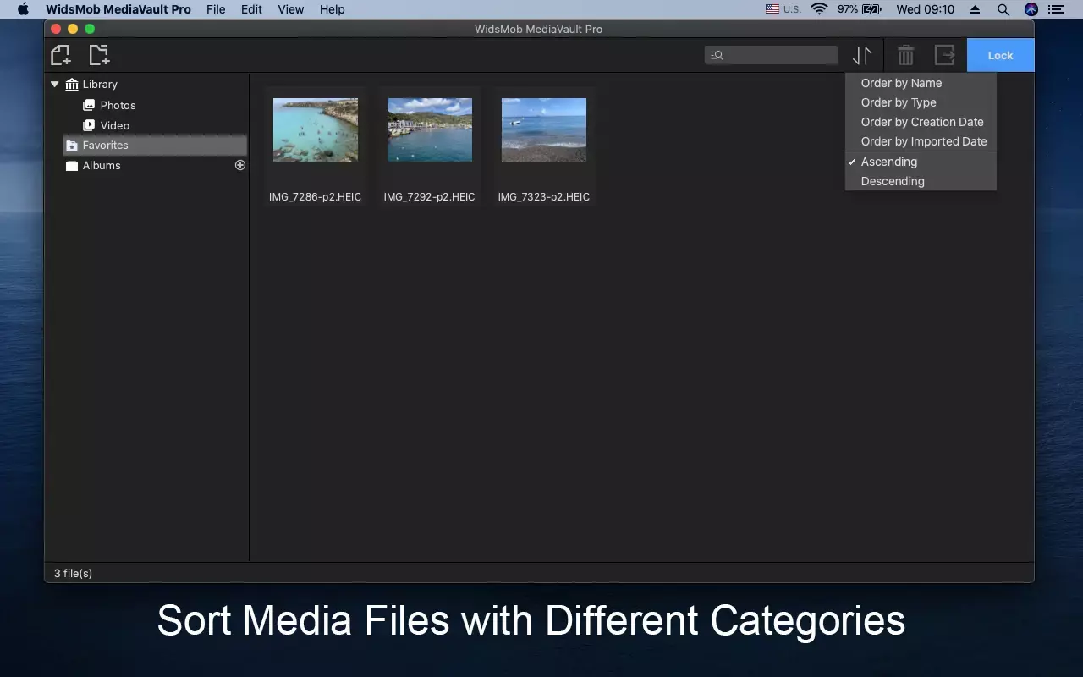Click the sort order arrows icon
This screenshot has width=1083, height=677.
pos(861,56)
